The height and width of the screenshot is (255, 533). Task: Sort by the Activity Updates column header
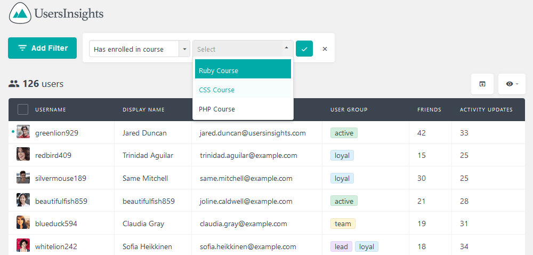point(486,109)
